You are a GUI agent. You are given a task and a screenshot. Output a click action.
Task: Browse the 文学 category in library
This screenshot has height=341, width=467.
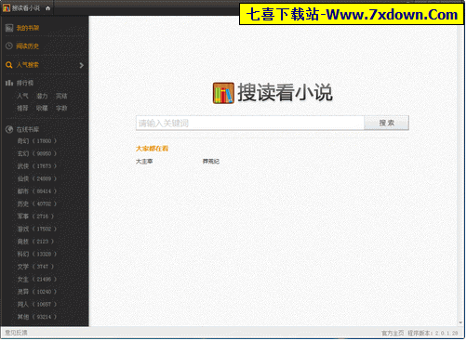click(35, 267)
